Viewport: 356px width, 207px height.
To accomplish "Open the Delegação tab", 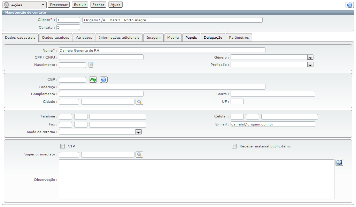I will [213, 37].
